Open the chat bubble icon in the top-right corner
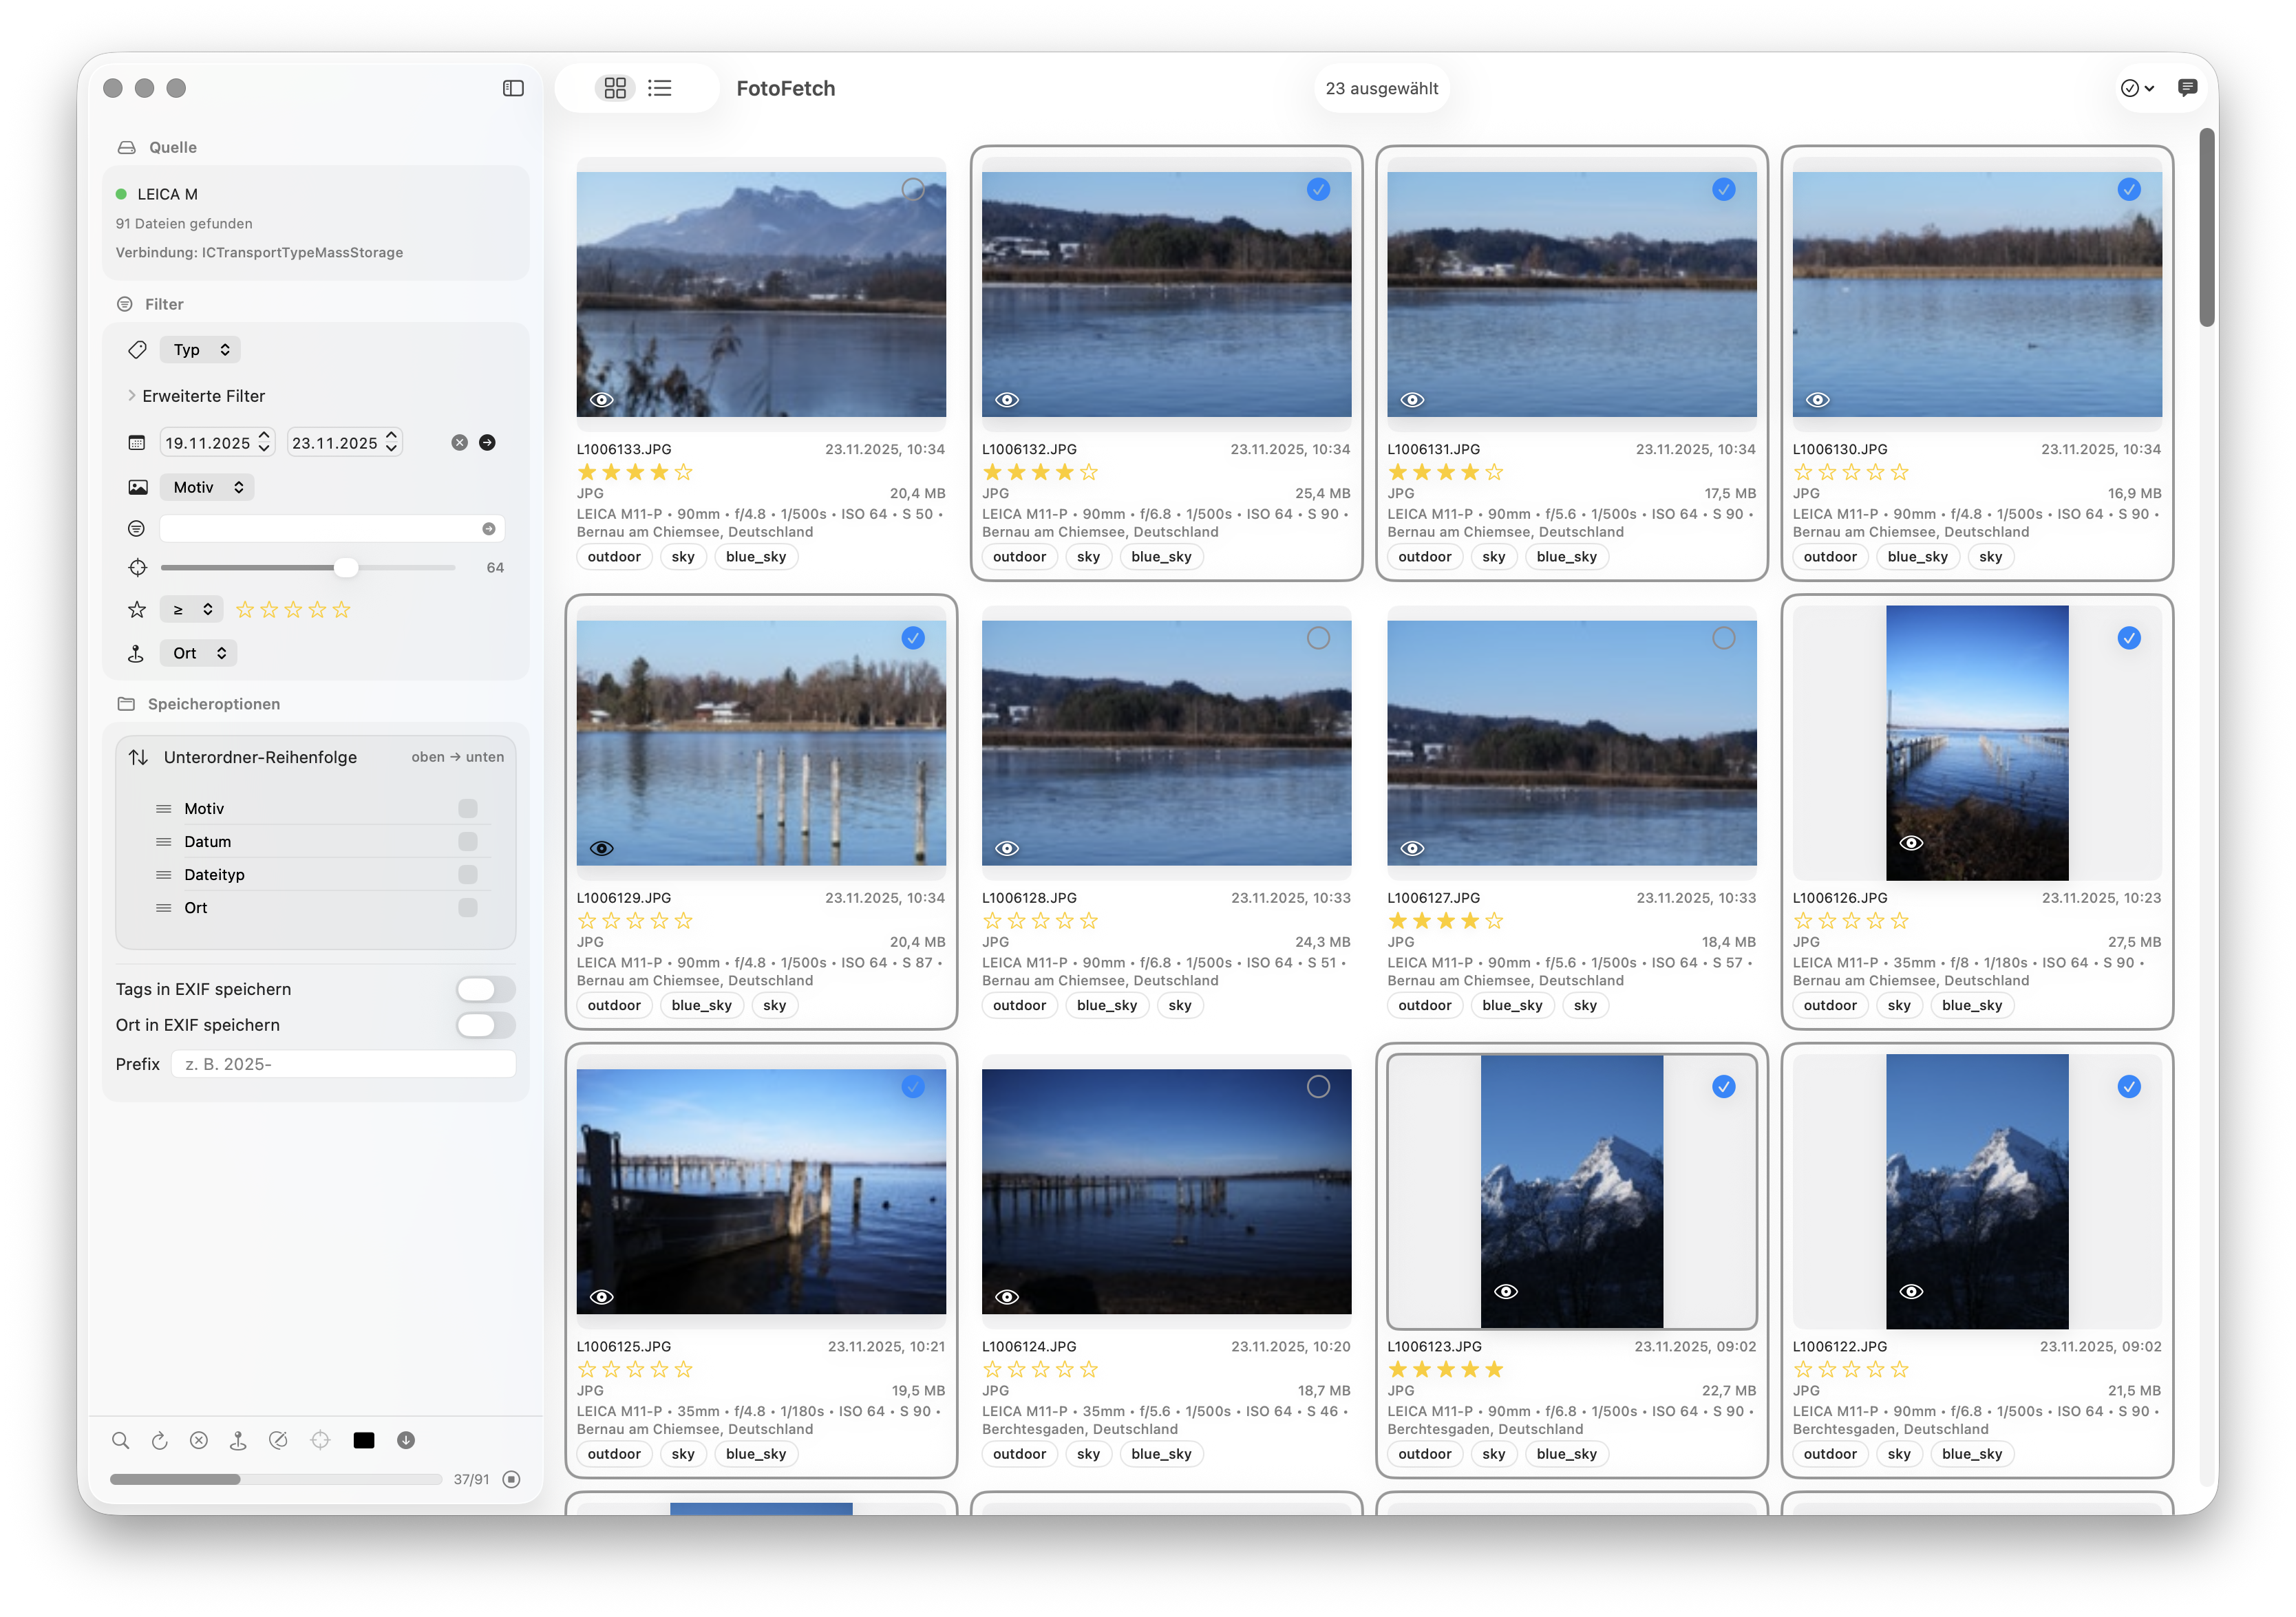This screenshot has width=2296, height=1617. coord(2187,88)
